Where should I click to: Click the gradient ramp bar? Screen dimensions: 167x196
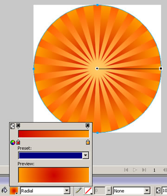[54, 134]
